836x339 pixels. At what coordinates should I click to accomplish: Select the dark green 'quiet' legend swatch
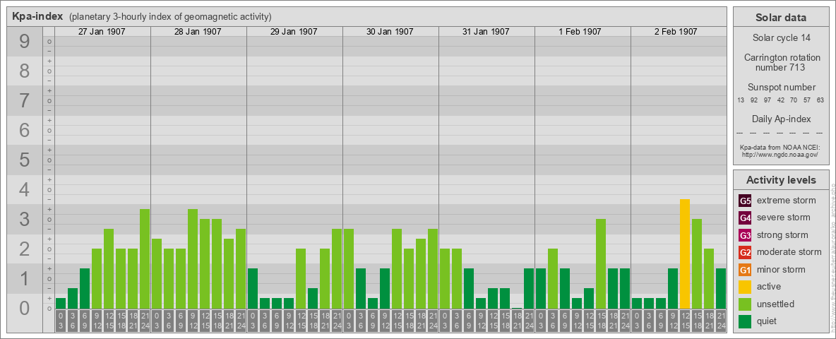[x=745, y=321]
